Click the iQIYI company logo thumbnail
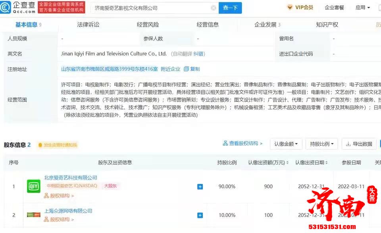Screen dimensions: 381x233 (33, 186)
